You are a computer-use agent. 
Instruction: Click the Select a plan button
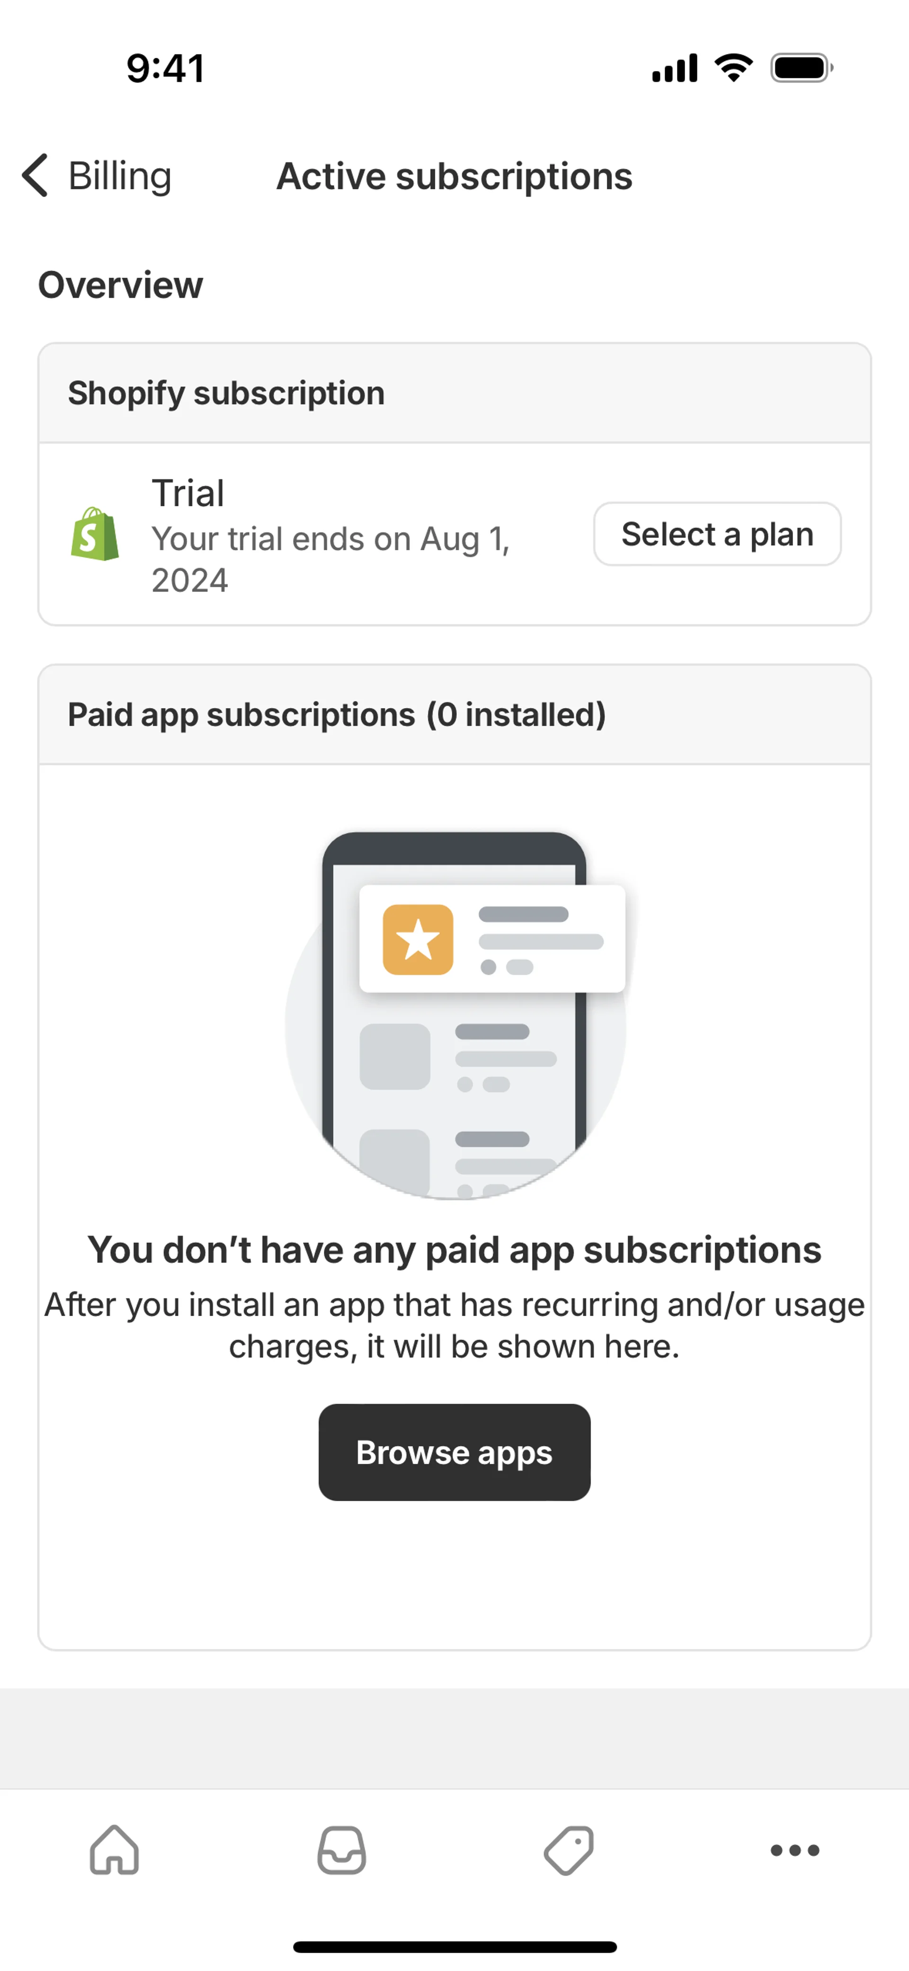(x=718, y=534)
